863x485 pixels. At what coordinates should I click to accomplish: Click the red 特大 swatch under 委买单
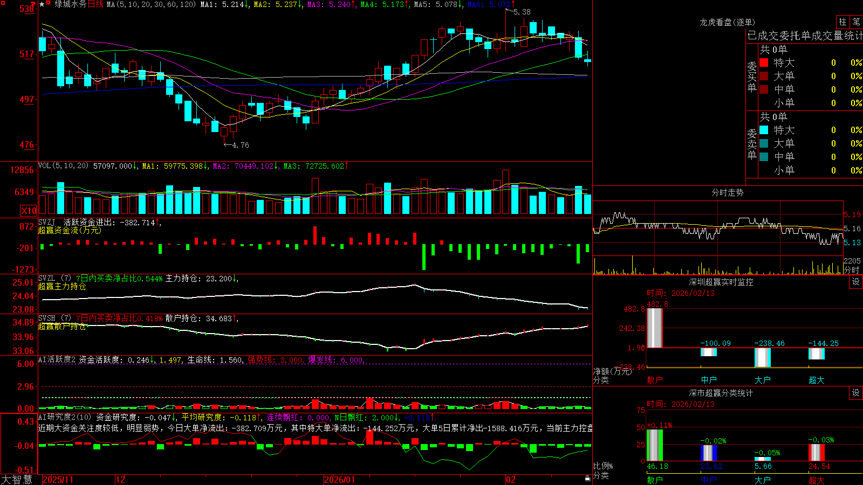(764, 63)
